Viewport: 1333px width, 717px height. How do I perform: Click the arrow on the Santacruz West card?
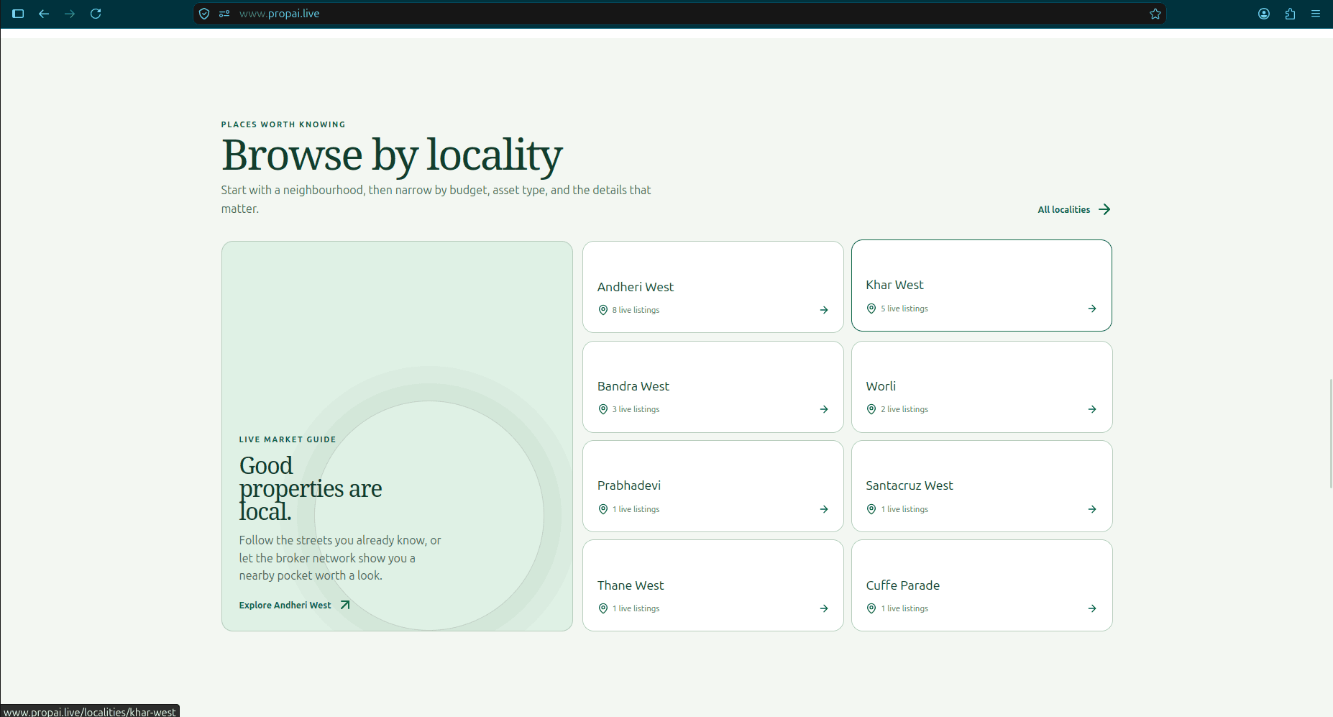tap(1092, 509)
